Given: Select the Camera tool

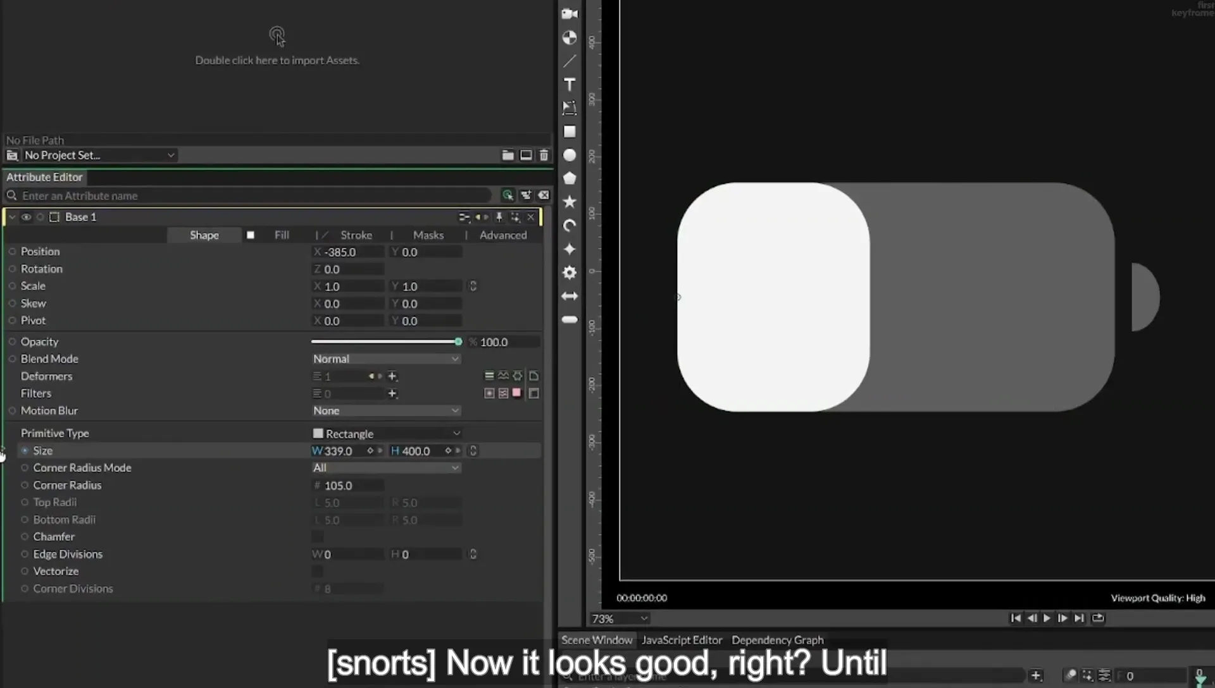Looking at the screenshot, I should click(x=570, y=14).
